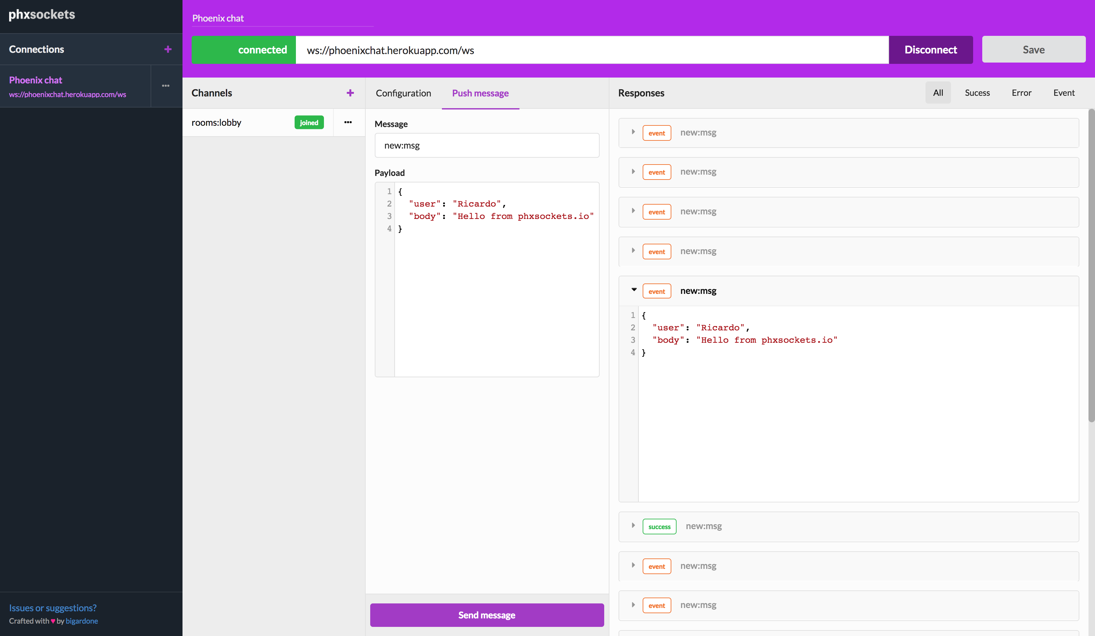Expand the first new:msg response
Image resolution: width=1095 pixels, height=636 pixels.
click(x=633, y=132)
